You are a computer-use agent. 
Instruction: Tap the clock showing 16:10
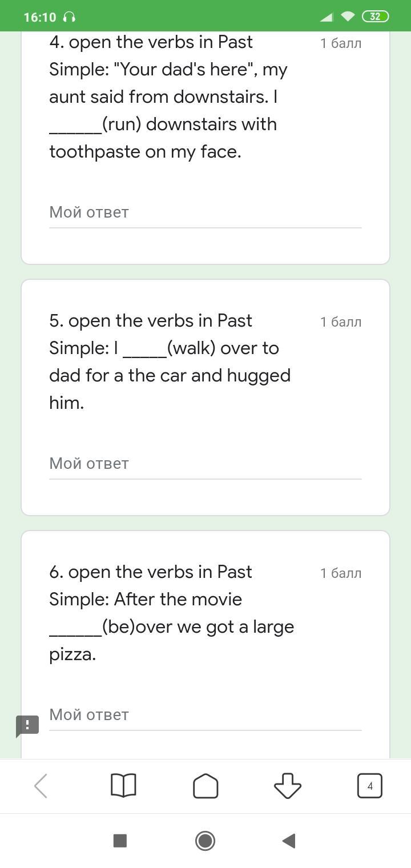40,17
